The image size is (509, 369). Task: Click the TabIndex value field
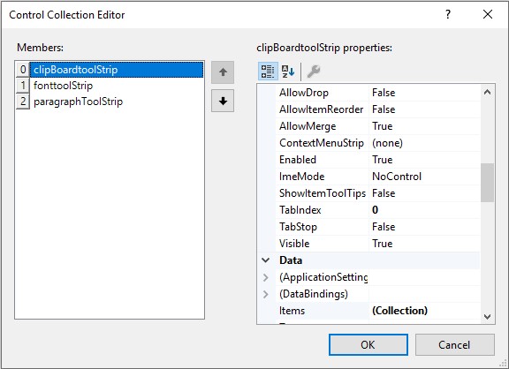[x=424, y=210]
